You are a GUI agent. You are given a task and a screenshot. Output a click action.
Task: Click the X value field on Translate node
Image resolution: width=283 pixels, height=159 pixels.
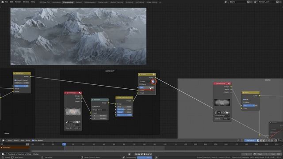[x=99, y=116]
